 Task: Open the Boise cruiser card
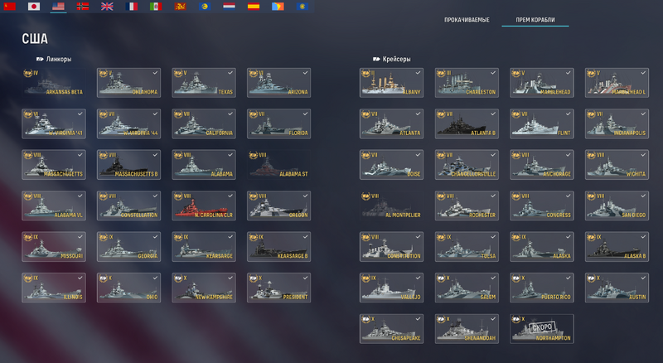coord(391,165)
